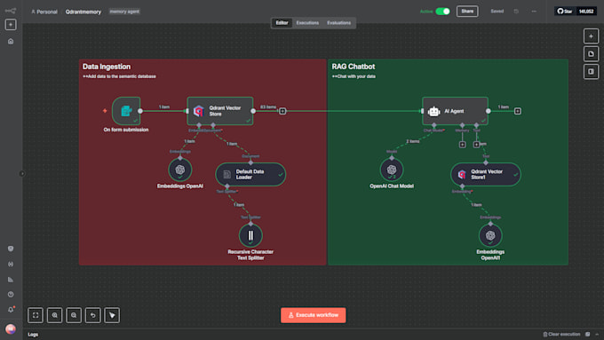Click the '83 items' output label

pyautogui.click(x=268, y=107)
